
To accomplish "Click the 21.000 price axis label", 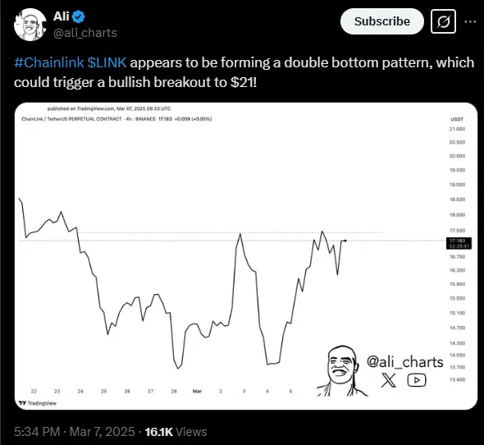I will point(457,129).
